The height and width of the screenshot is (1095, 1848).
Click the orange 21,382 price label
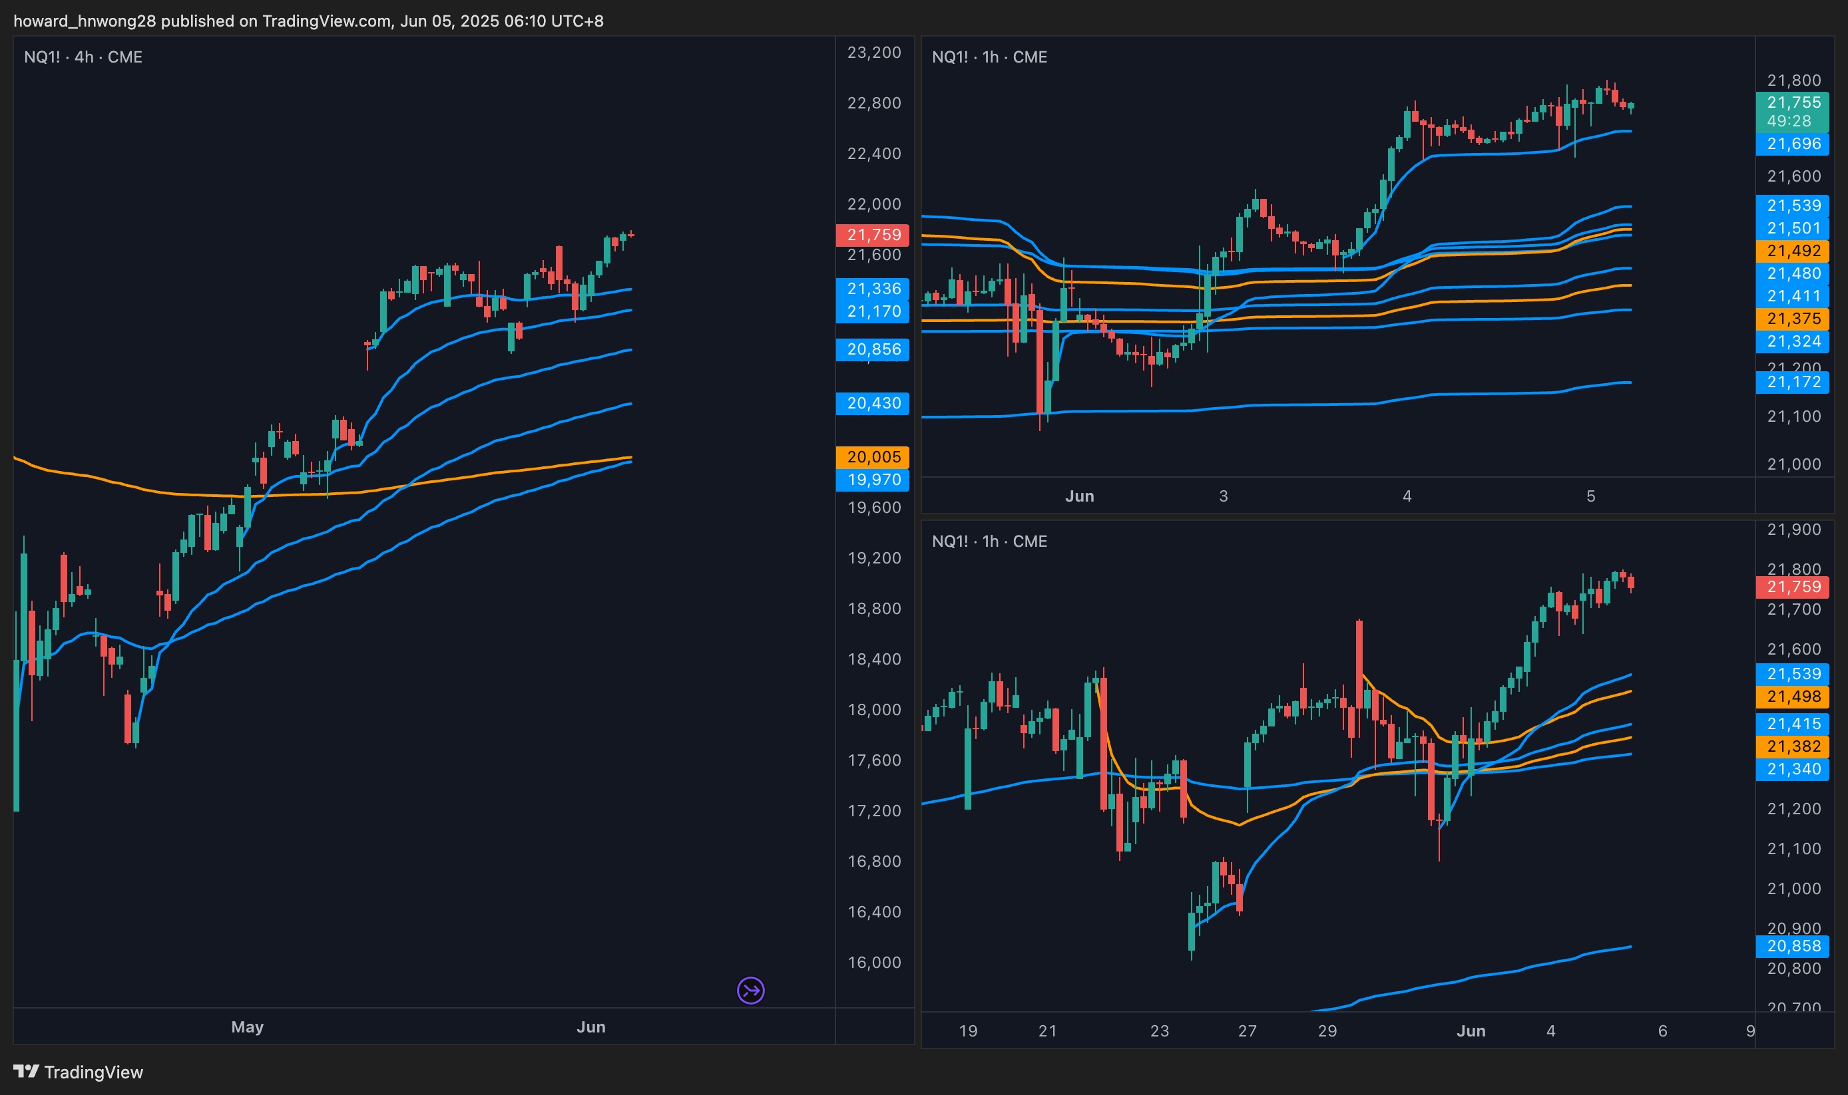tap(1793, 746)
